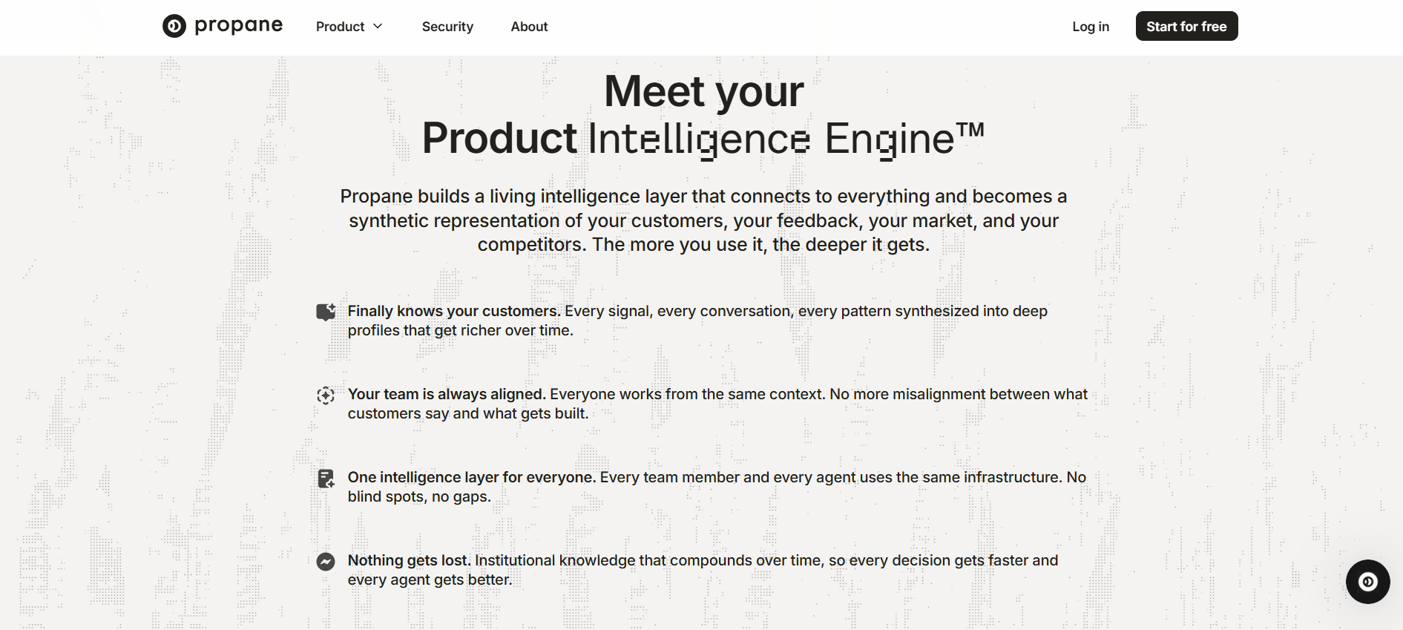Go to the Security page
This screenshot has width=1403, height=630.
[x=447, y=27]
